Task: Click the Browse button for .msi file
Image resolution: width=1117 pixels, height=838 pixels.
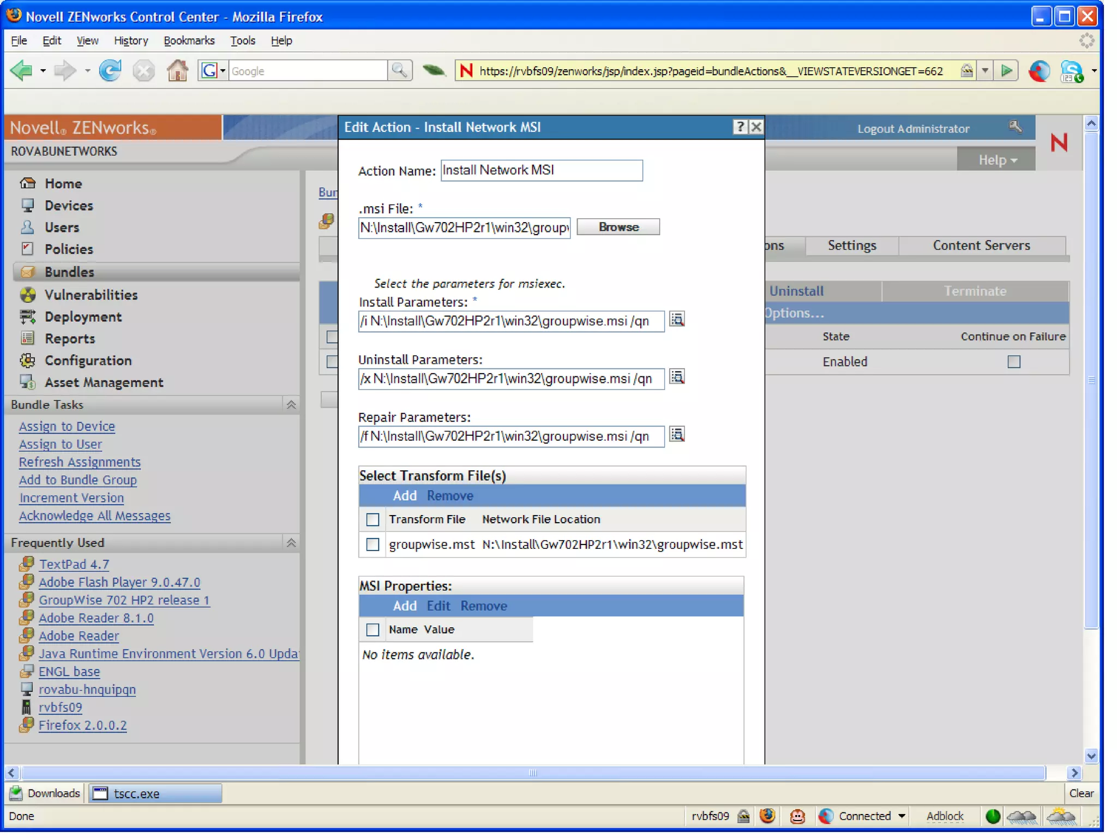Action: click(618, 227)
